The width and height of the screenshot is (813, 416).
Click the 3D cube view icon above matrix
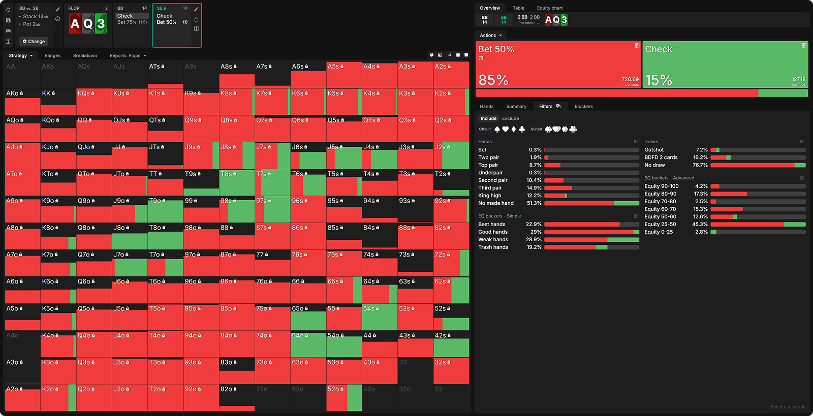[431, 55]
